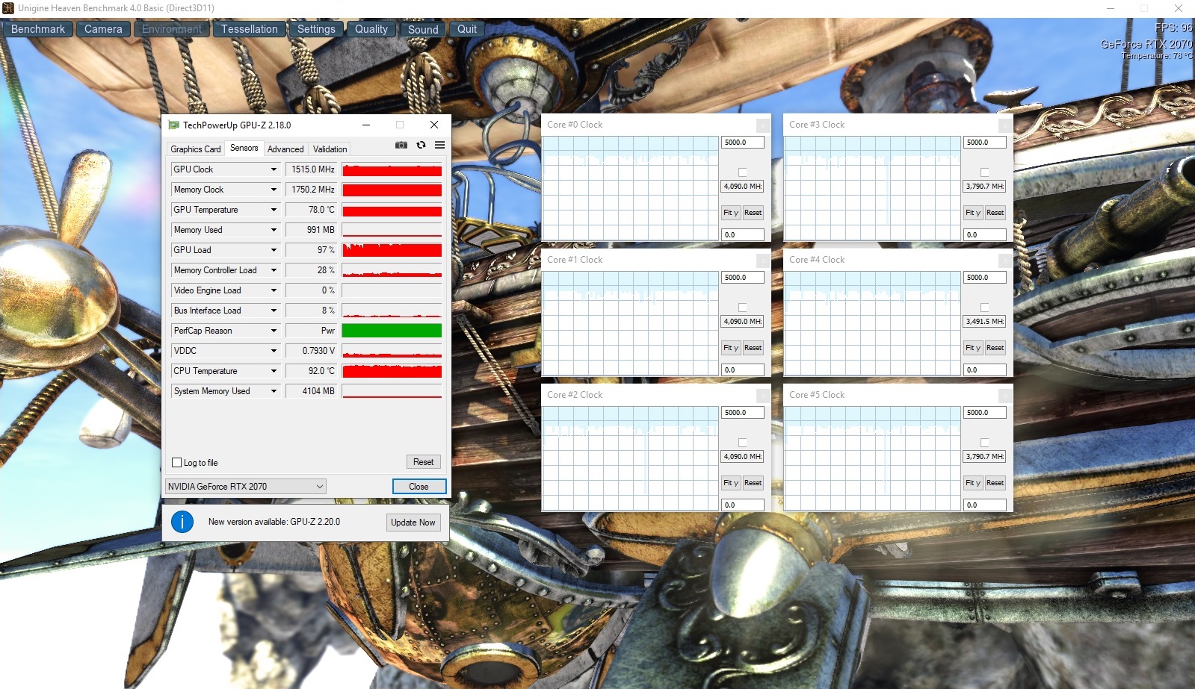
Task: Click Core #5 Clock minimum field 0.0
Action: coord(985,505)
